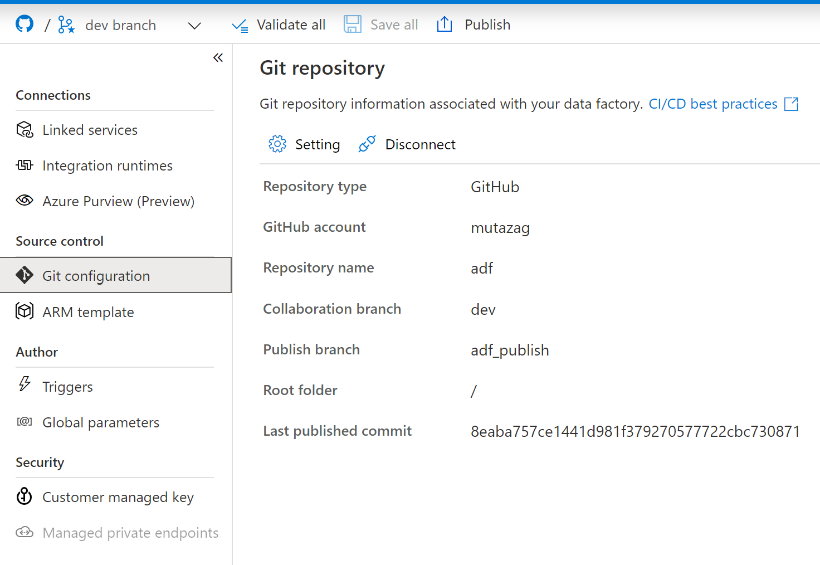This screenshot has width=820, height=565.
Task: Click the Global parameters icon
Action: (x=25, y=422)
